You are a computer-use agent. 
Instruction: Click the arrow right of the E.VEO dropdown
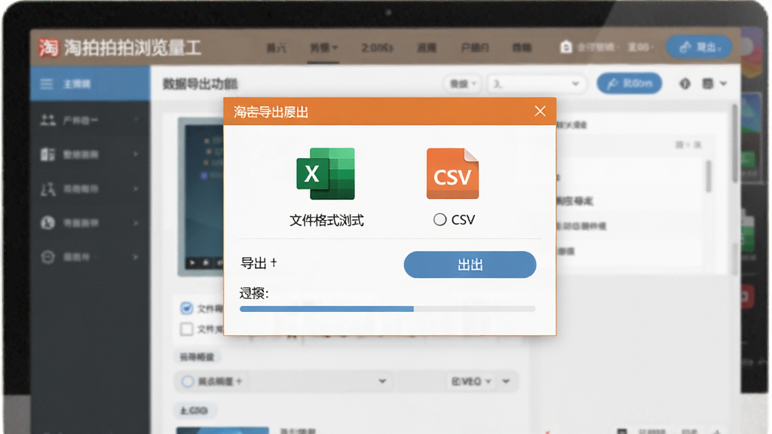click(x=506, y=381)
